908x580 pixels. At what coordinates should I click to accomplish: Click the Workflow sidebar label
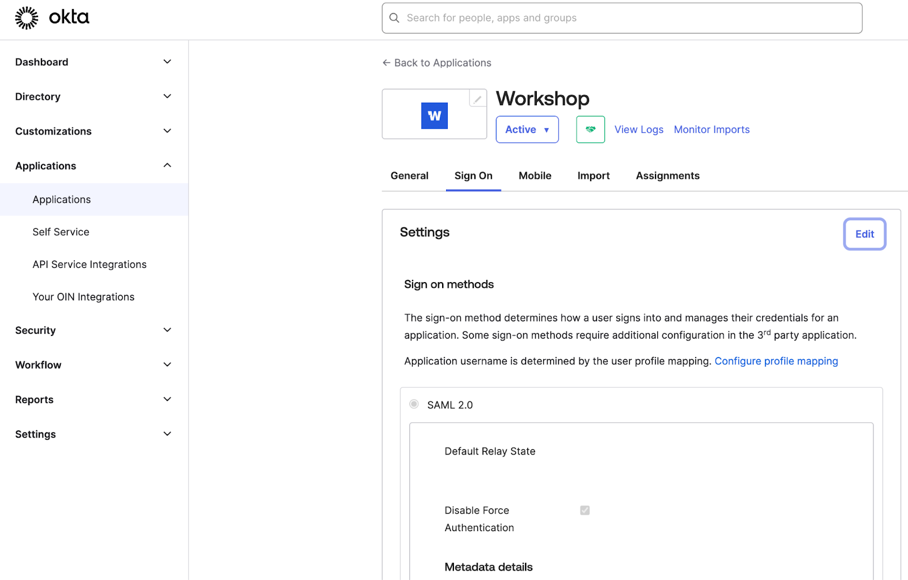(38, 365)
